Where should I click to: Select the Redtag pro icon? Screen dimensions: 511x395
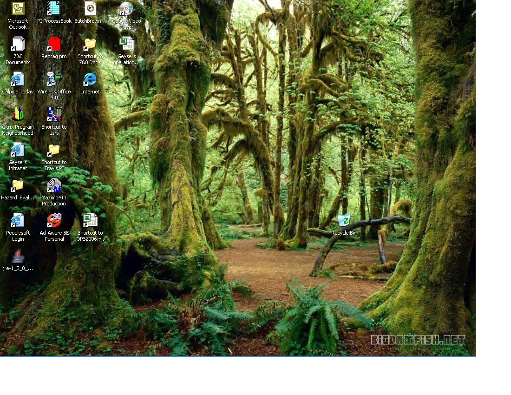tap(54, 44)
